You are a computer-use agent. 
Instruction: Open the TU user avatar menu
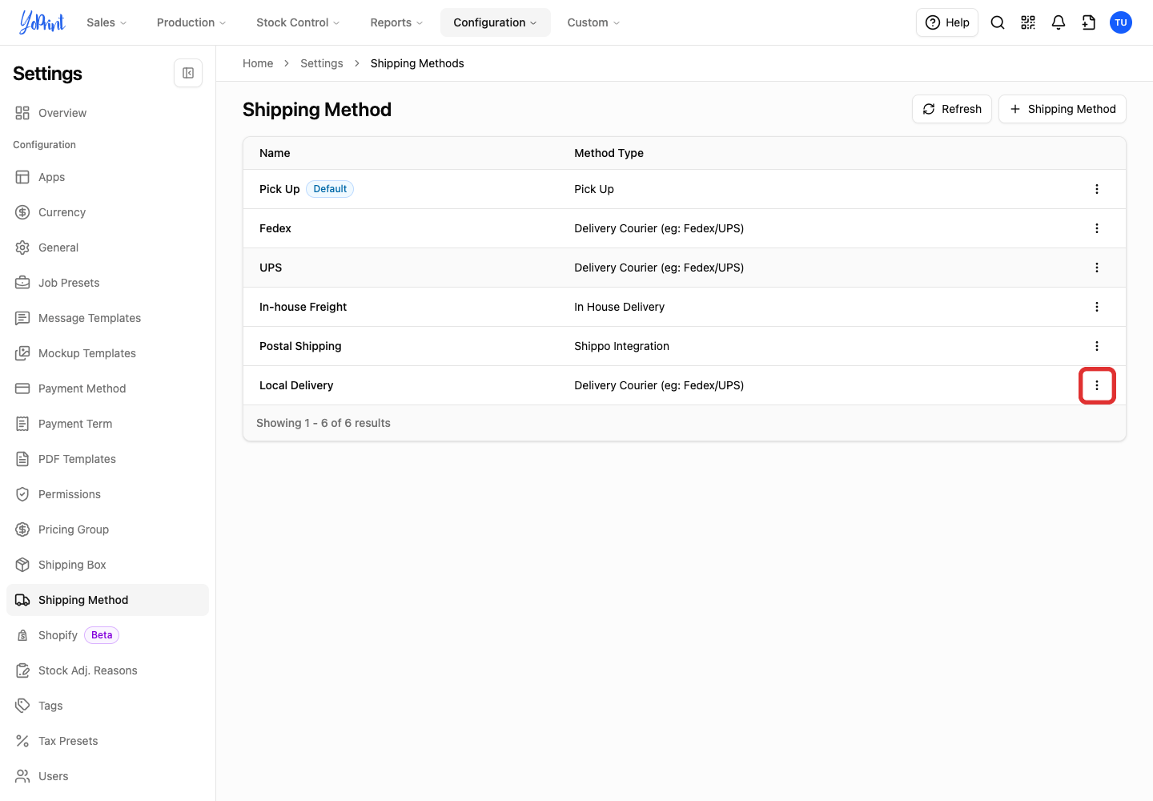tap(1121, 22)
